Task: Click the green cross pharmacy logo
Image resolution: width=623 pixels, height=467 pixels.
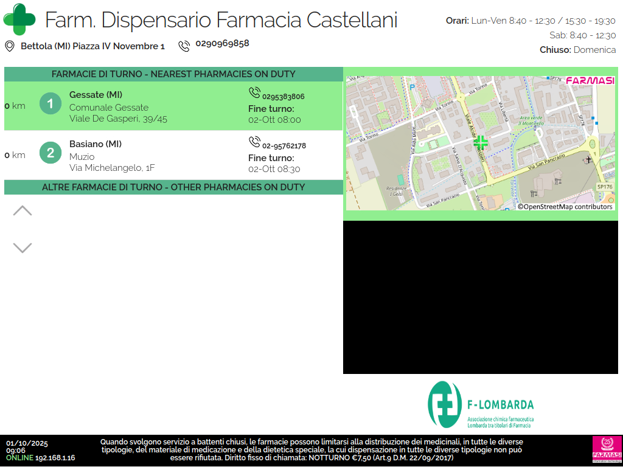Action: tap(19, 19)
